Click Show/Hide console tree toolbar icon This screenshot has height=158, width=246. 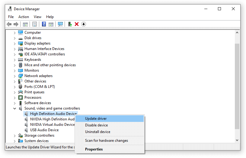(x=25, y=24)
